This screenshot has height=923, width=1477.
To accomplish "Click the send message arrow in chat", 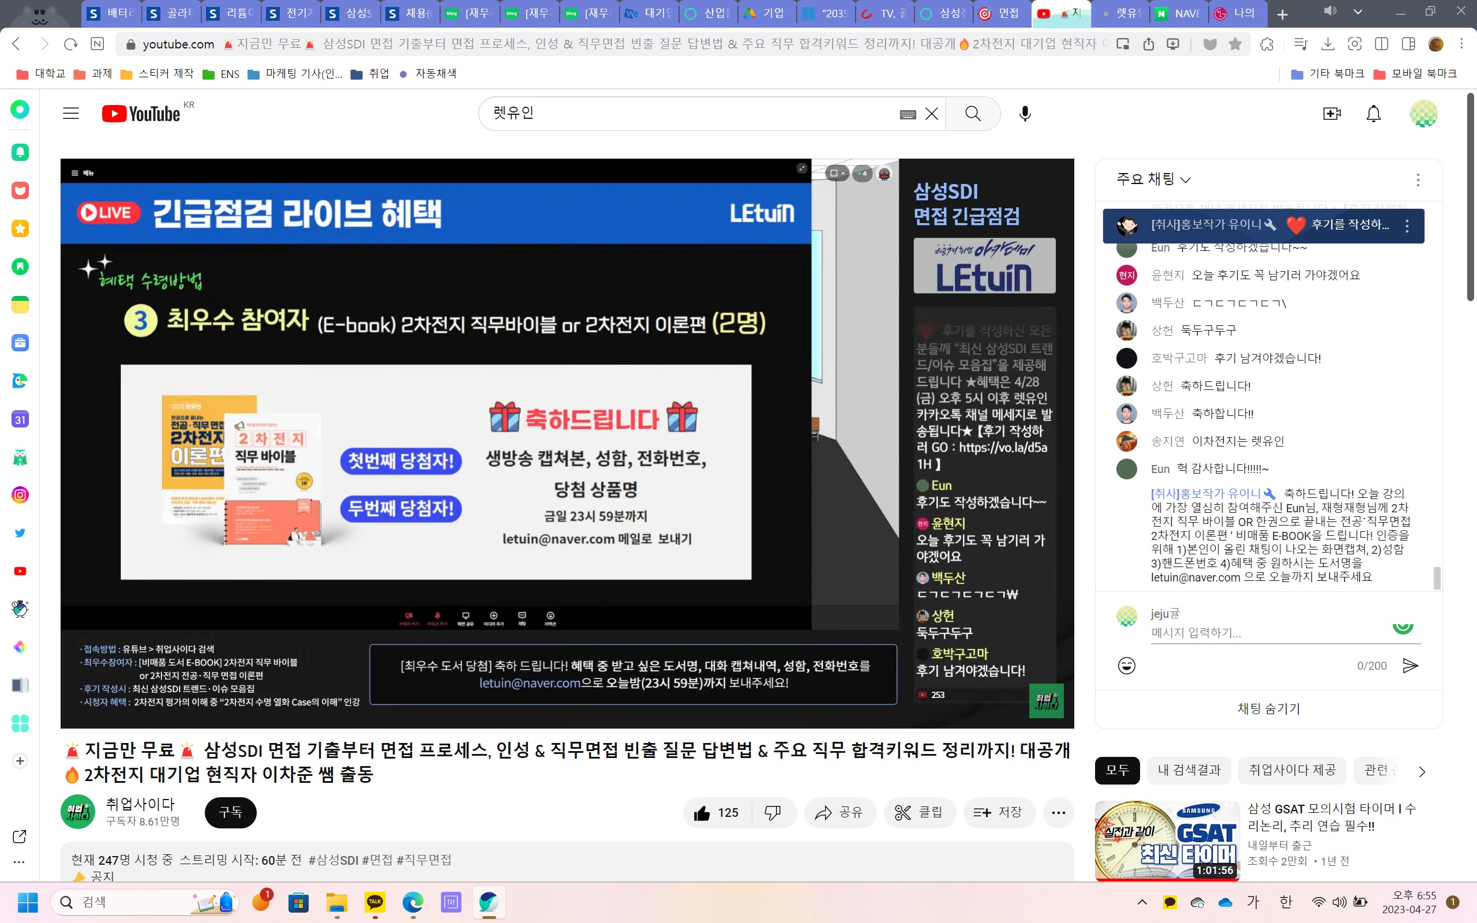I will pos(1410,665).
